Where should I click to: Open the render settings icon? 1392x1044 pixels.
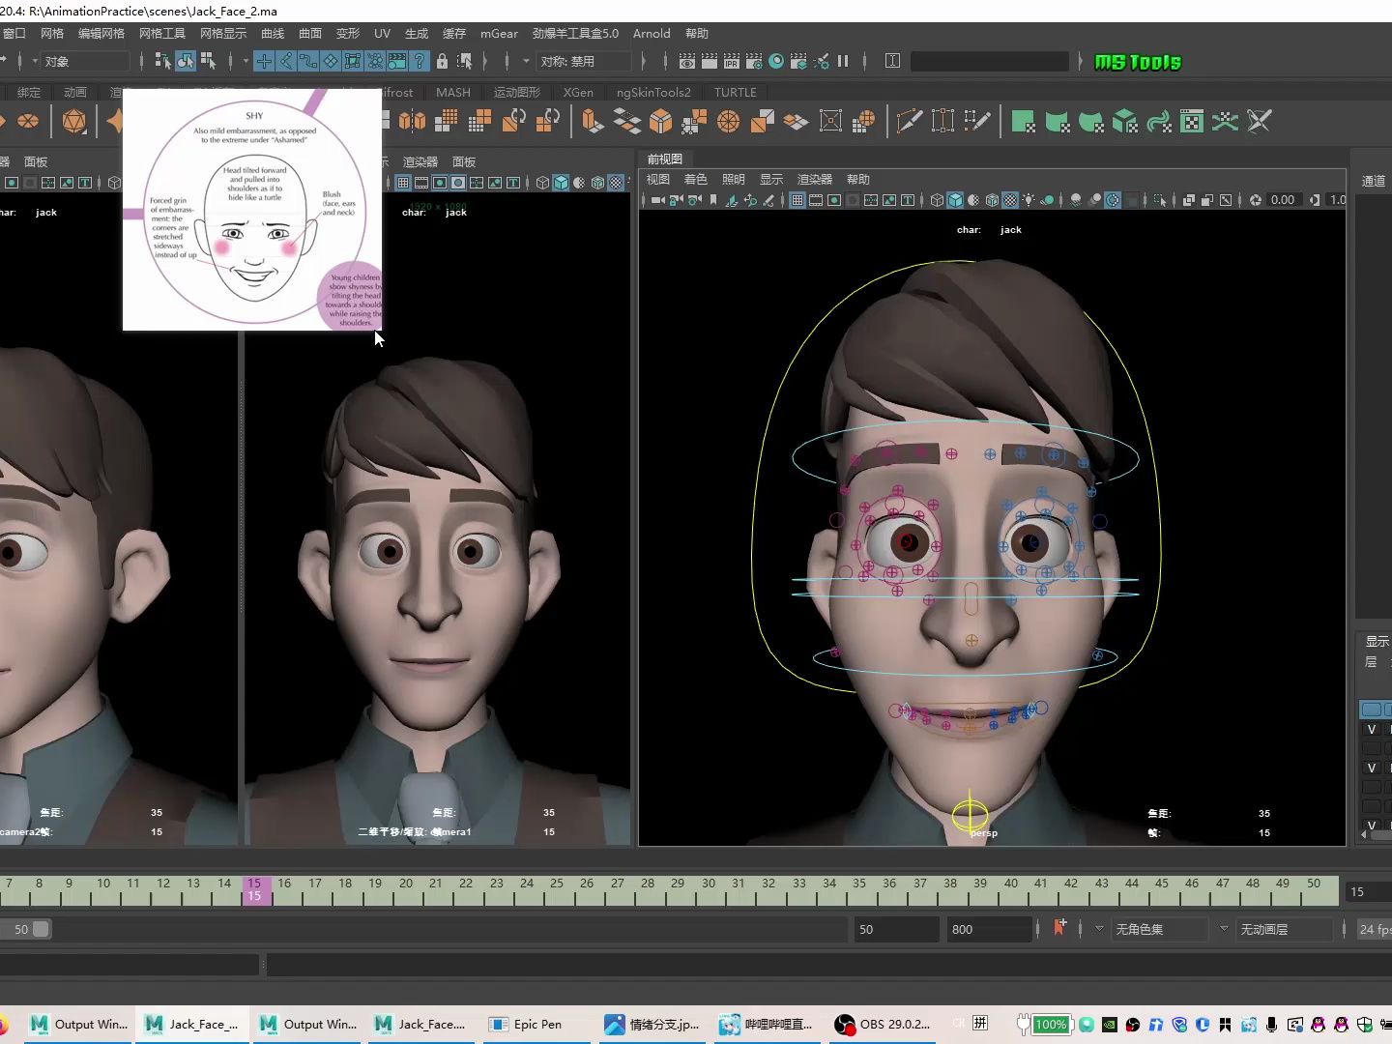754,61
